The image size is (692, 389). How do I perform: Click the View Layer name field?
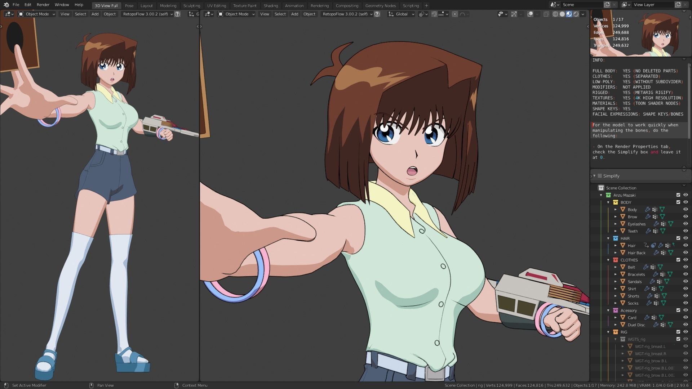(653, 5)
